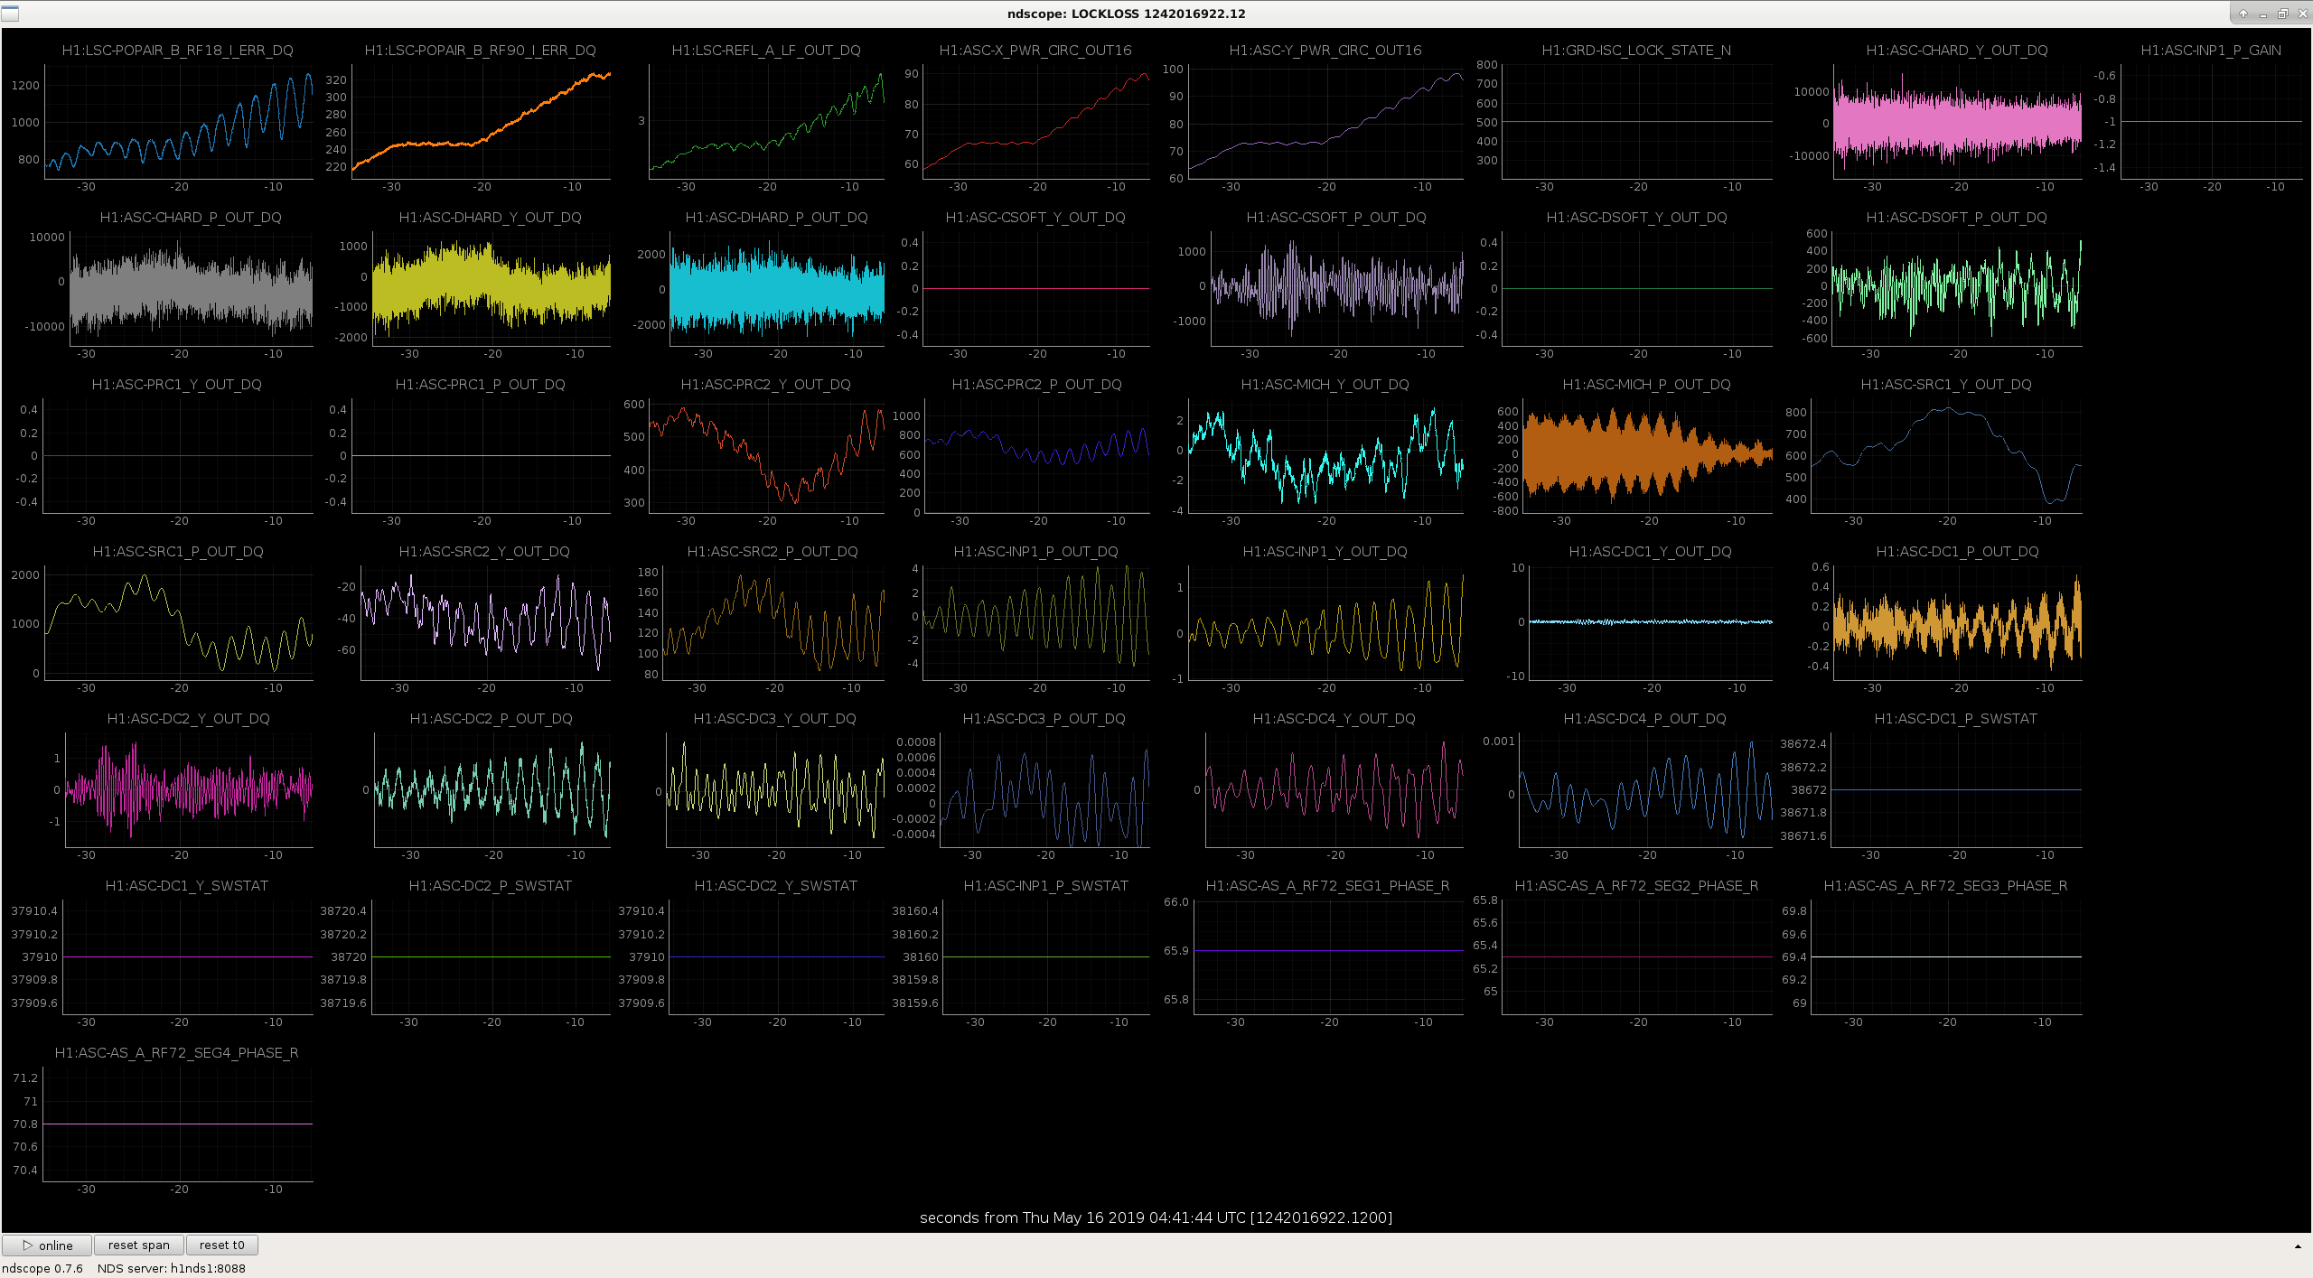The image size is (2313, 1278).
Task: Click the H1:ASC-AS_A_RF72_SEG4_PHASE_R plot
Action: tap(178, 1124)
